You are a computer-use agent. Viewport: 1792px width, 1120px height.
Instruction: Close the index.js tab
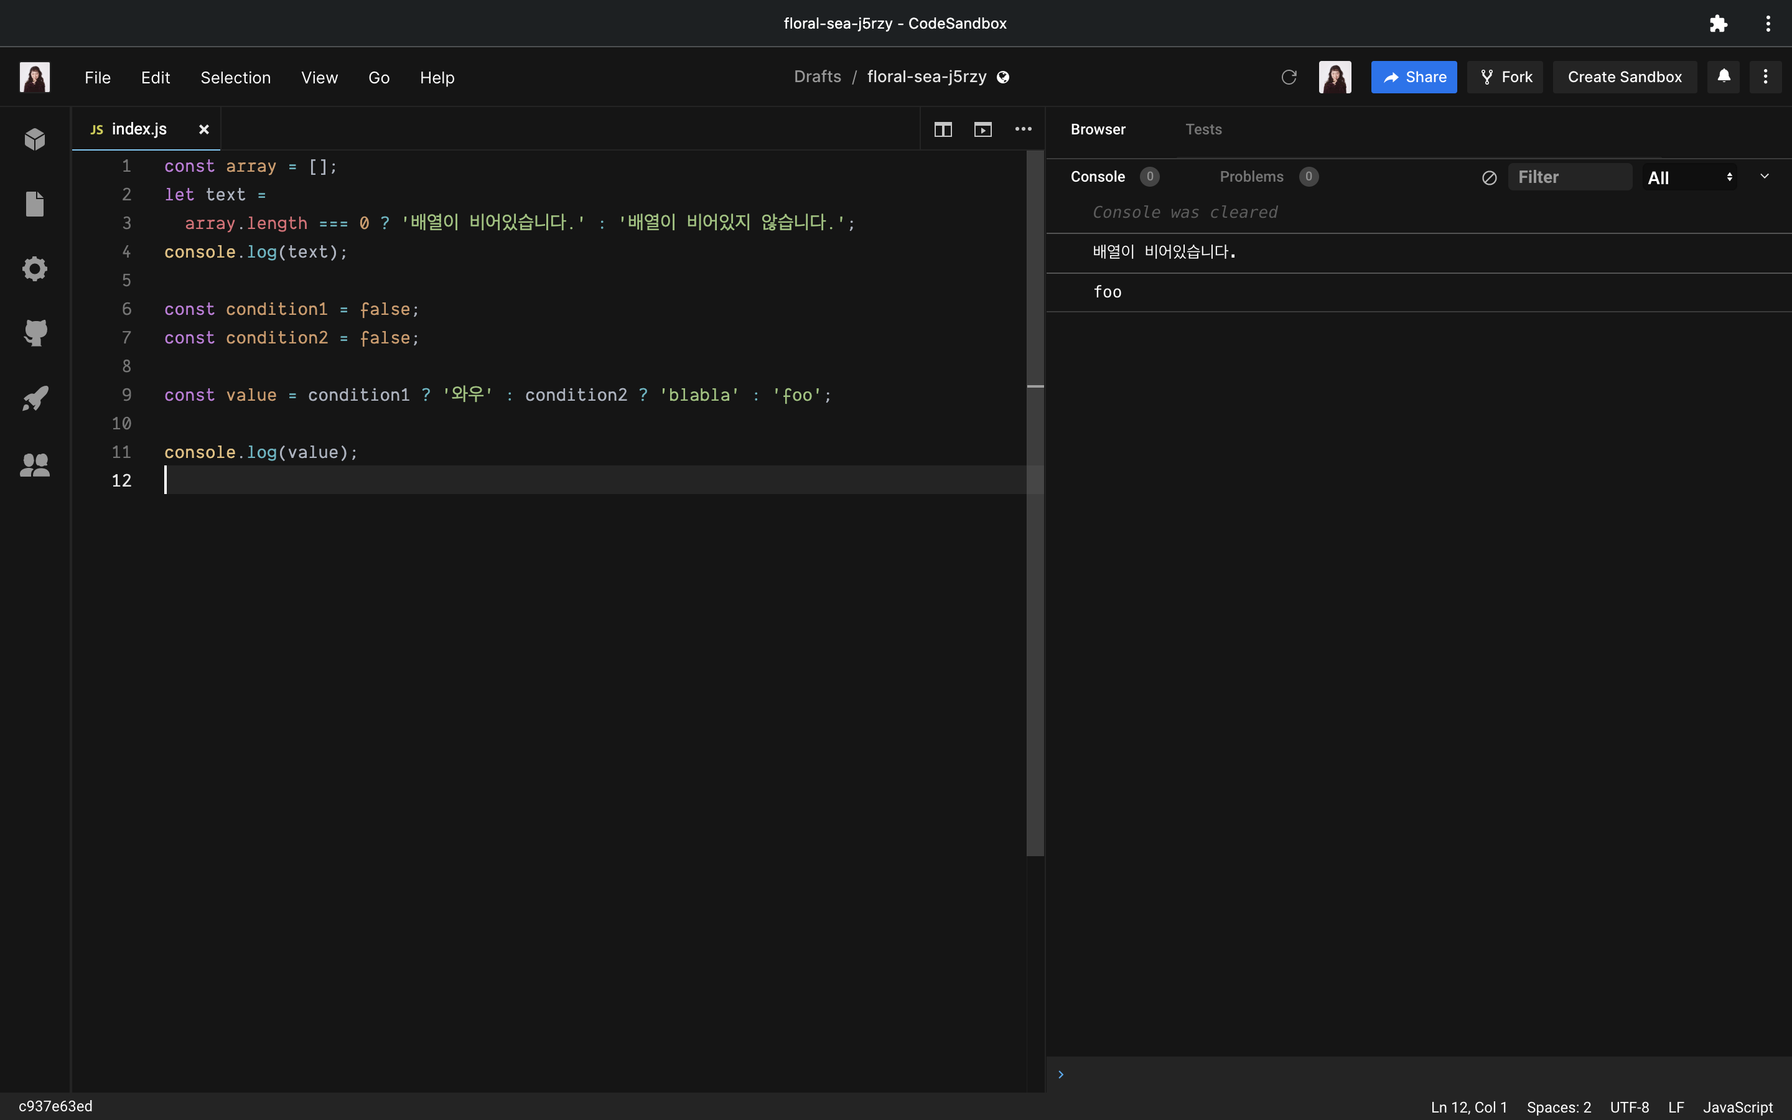tap(203, 129)
